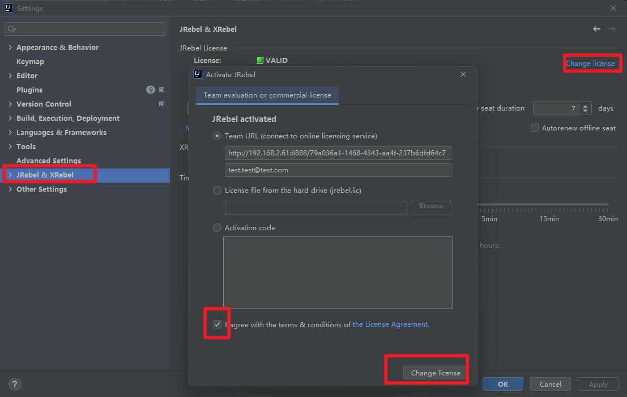627x397 pixels.
Task: Open the Plugins settings page
Action: [29, 90]
